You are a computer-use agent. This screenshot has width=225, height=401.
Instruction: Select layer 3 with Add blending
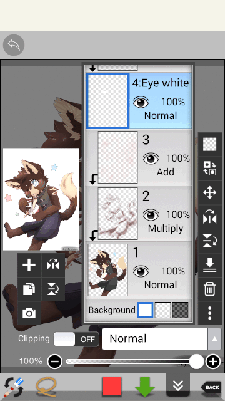tap(139, 157)
